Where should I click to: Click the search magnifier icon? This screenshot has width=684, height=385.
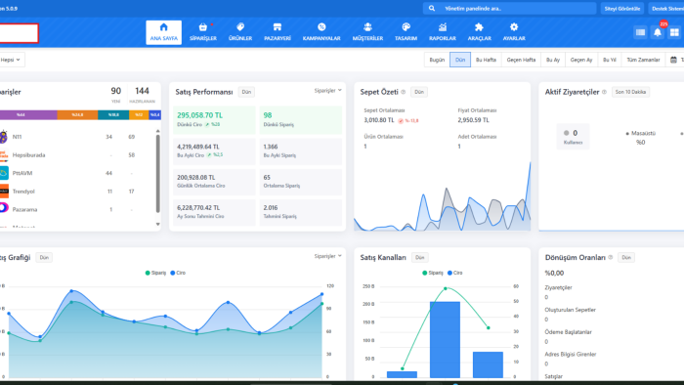coord(432,8)
